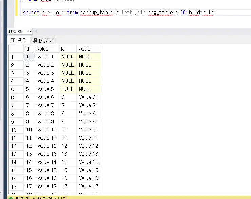Click second id cell '8' in row 8

click(68, 114)
